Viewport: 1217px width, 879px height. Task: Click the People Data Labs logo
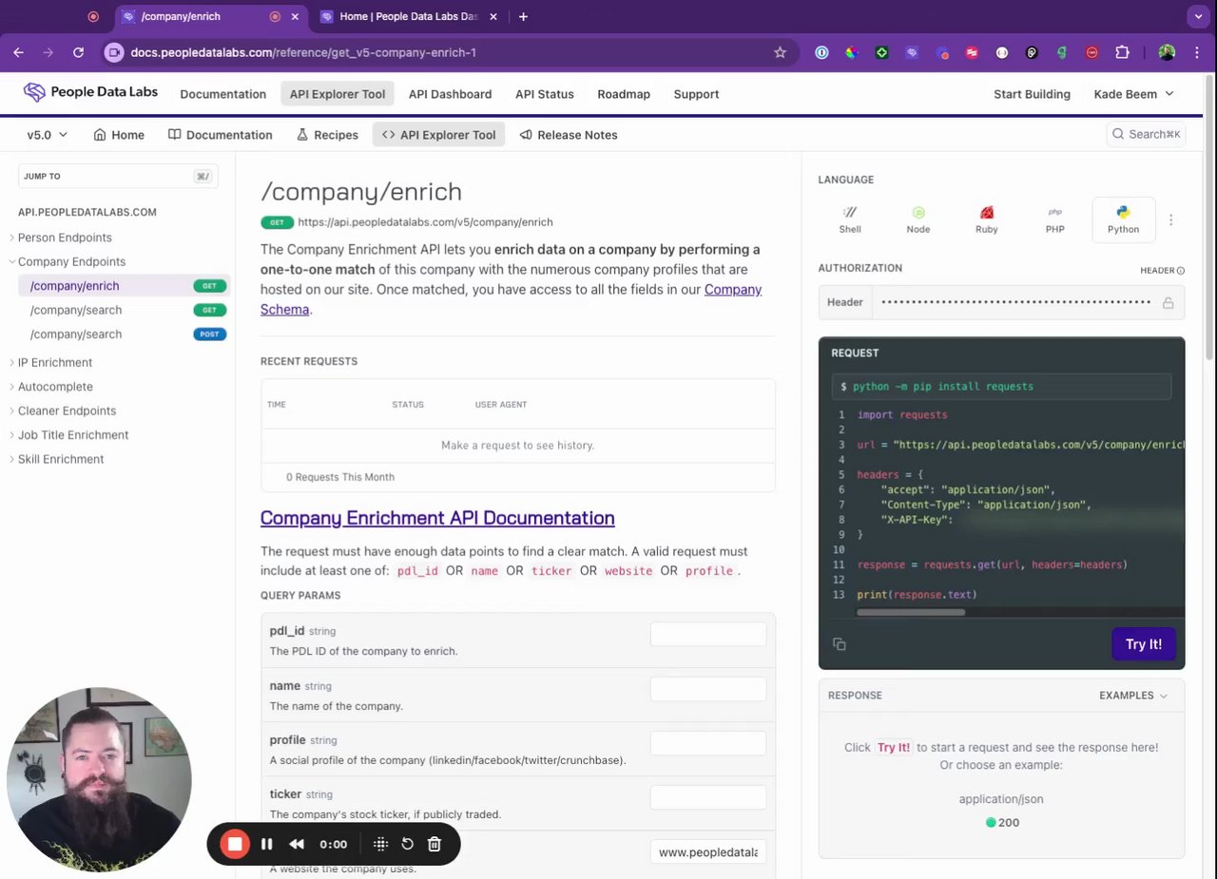pyautogui.click(x=90, y=92)
